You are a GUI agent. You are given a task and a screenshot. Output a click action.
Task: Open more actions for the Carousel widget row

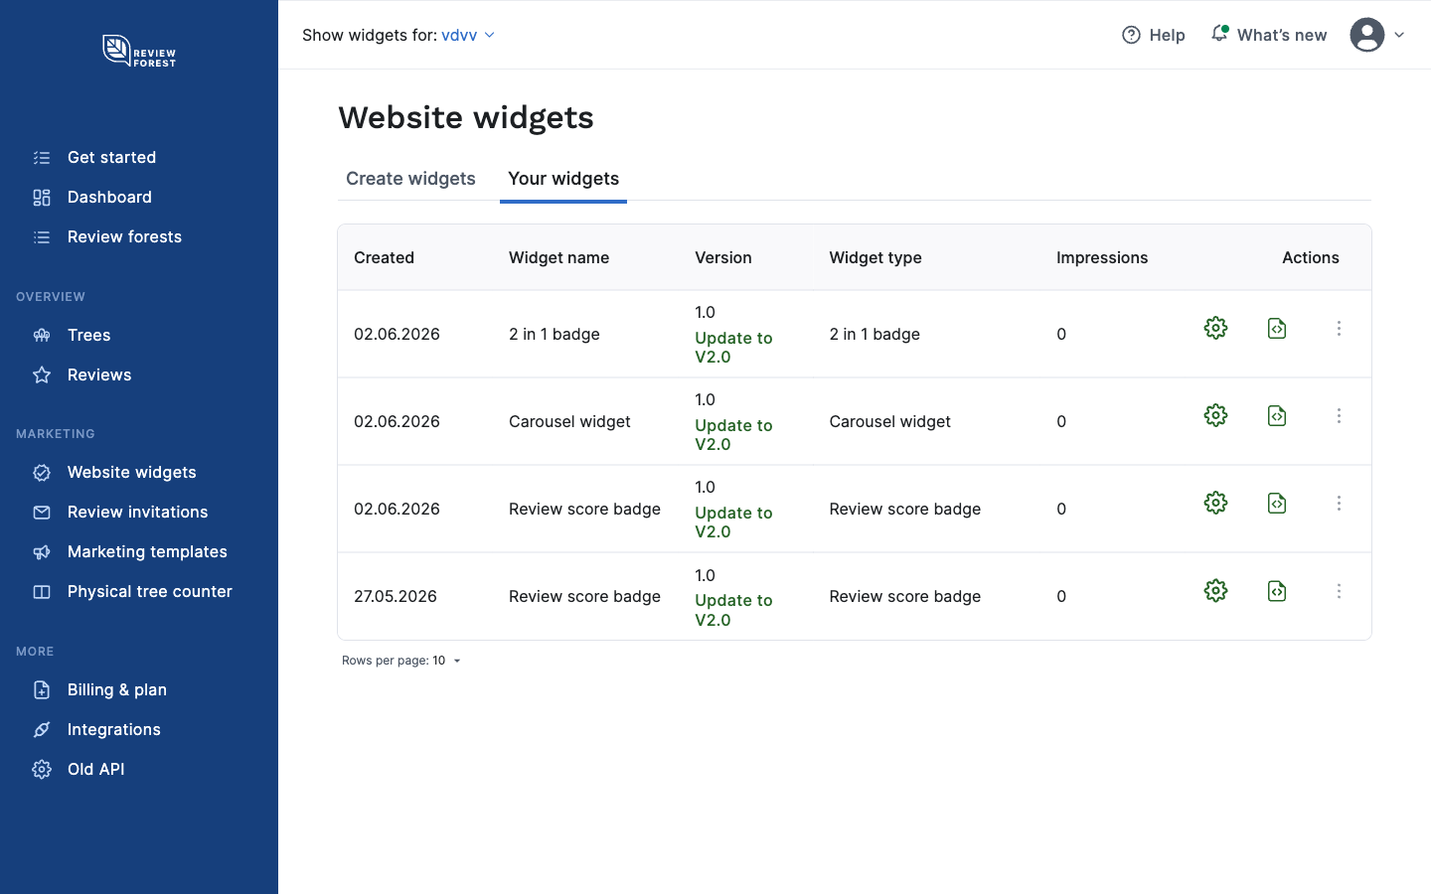point(1339,415)
